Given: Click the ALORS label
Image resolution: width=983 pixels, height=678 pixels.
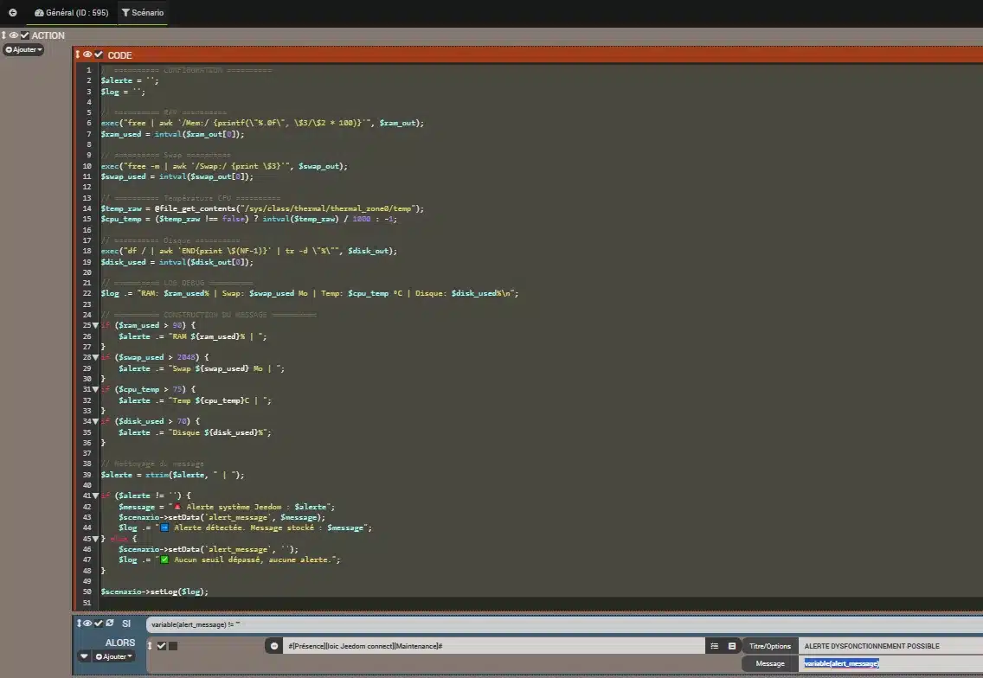Looking at the screenshot, I should [119, 643].
